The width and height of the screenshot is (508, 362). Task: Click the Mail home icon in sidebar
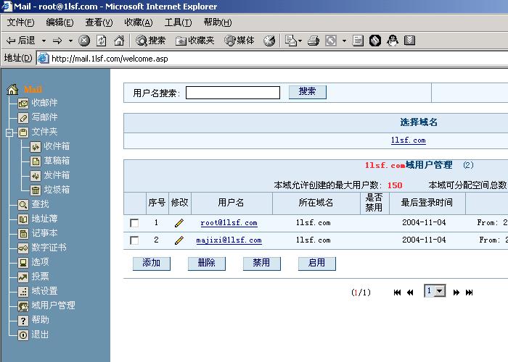tap(12, 89)
